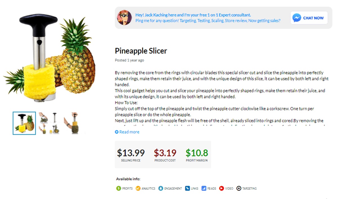
Task: Select the first highlighted product thumbnail
Action: pyautogui.click(x=24, y=123)
